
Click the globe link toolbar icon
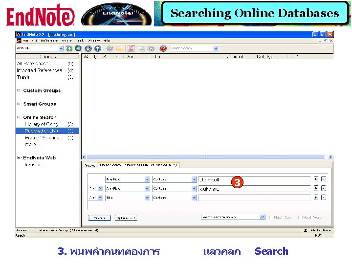(x=110, y=48)
